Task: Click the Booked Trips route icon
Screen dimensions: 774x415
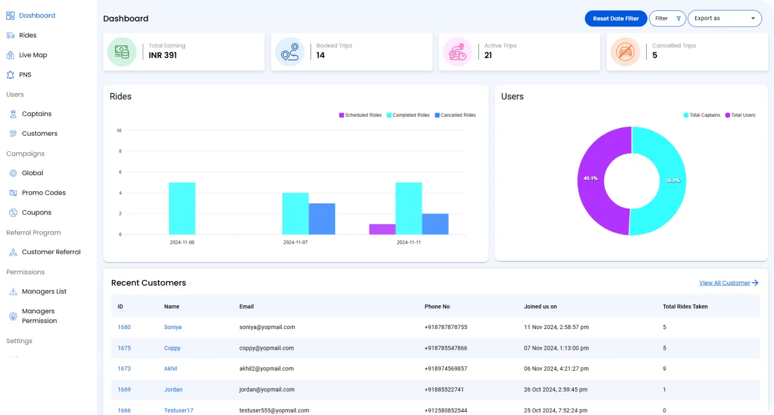Action: click(x=290, y=52)
